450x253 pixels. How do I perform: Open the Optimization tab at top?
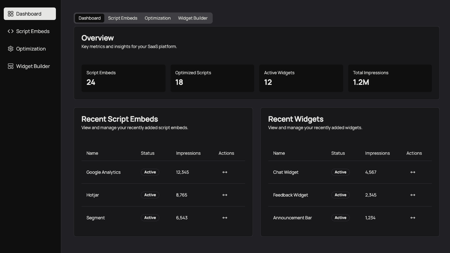(158, 18)
